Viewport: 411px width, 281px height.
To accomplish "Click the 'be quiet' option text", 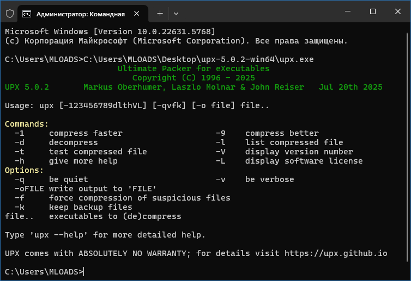I will pyautogui.click(x=69, y=179).
